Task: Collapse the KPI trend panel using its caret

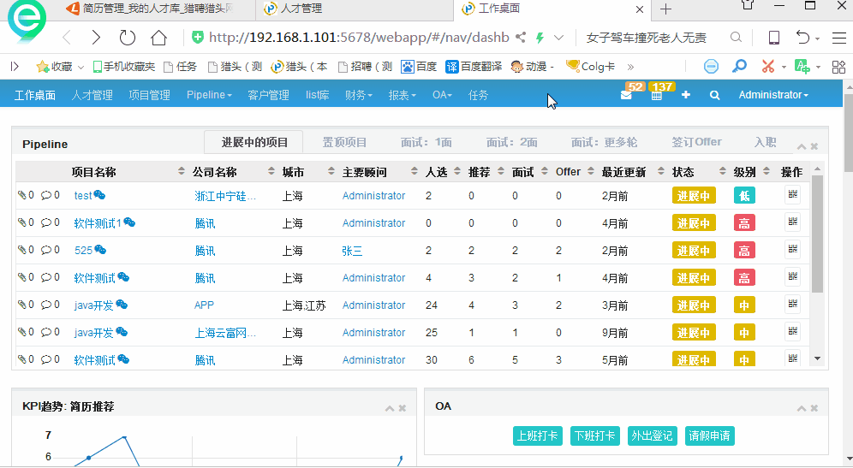Action: click(x=389, y=408)
